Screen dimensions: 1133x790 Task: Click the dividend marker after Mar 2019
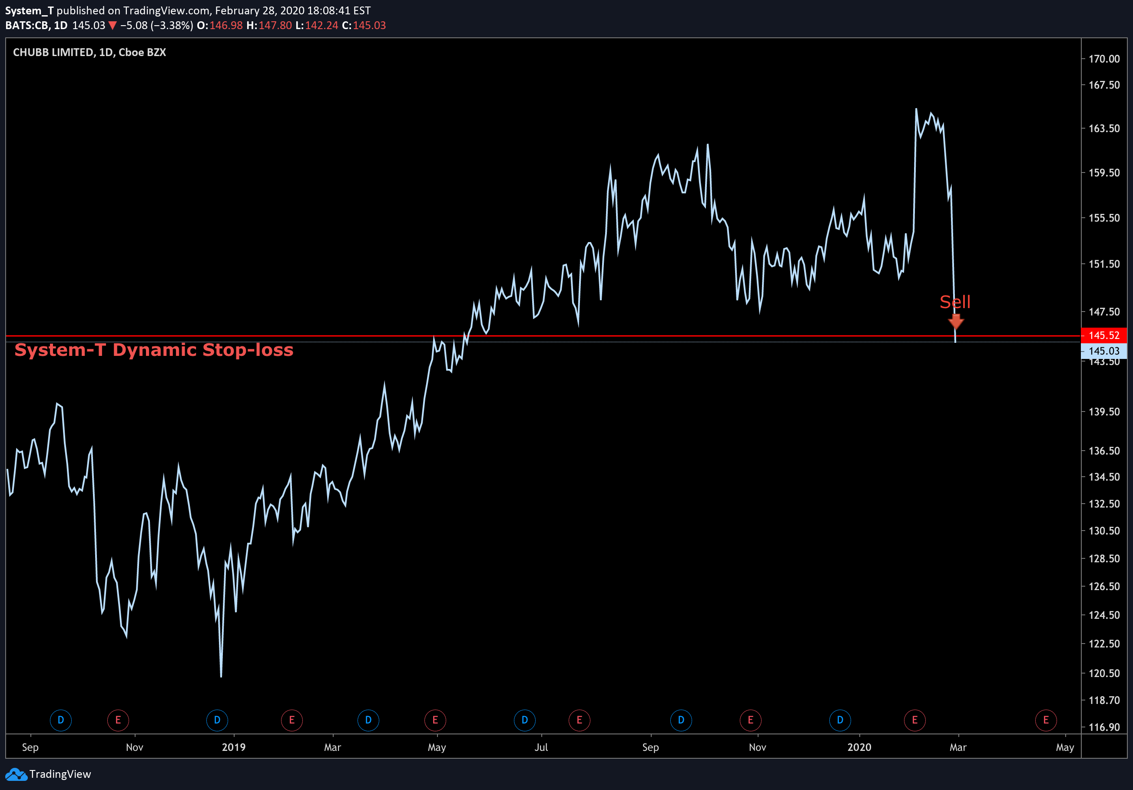(368, 720)
